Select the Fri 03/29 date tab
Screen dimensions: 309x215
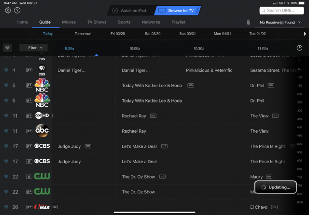coord(118,34)
